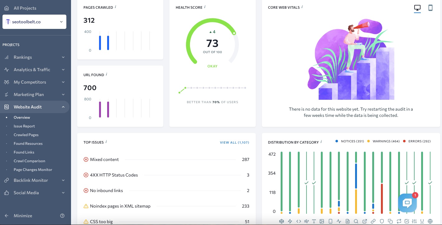Click the code brackets category icon

299,221
